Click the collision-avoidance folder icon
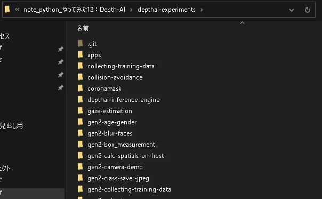Image resolution: width=322 pixels, height=199 pixels. (x=80, y=77)
